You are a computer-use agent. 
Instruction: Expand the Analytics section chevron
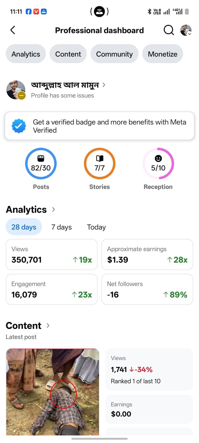53,210
